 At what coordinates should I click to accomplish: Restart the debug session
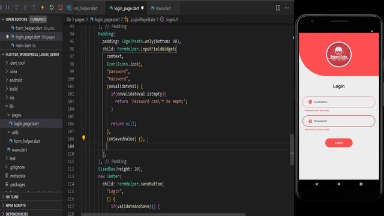[52, 7]
